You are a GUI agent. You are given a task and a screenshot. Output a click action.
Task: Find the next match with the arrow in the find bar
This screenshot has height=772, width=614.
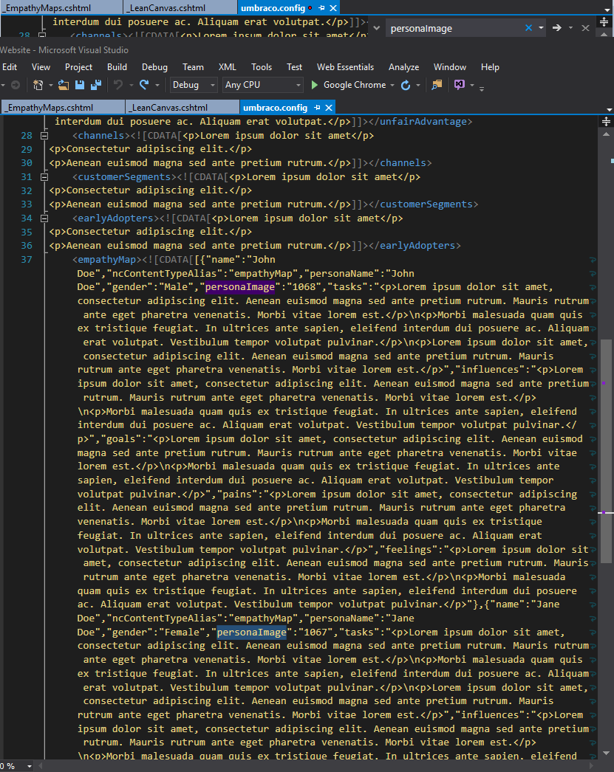tap(557, 28)
